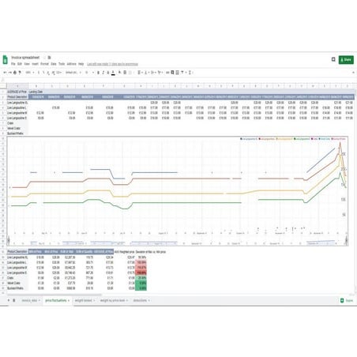Click the last edit history link

[112, 64]
